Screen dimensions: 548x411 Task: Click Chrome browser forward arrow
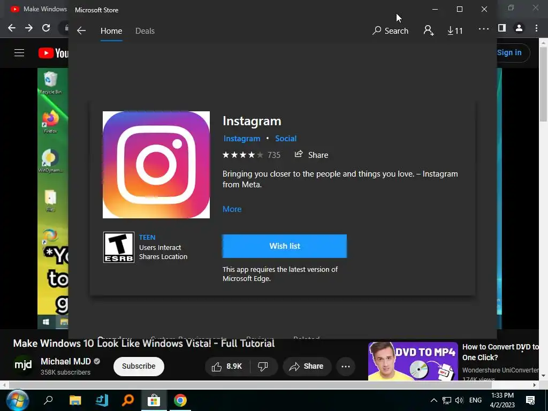(29, 28)
